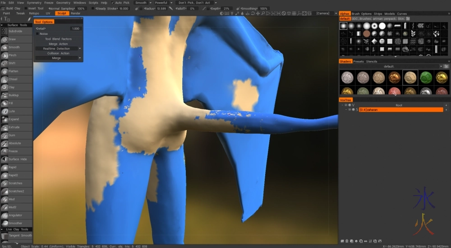Pick the Scratches brush
Viewport: 451px width, 248px height.
click(x=16, y=183)
